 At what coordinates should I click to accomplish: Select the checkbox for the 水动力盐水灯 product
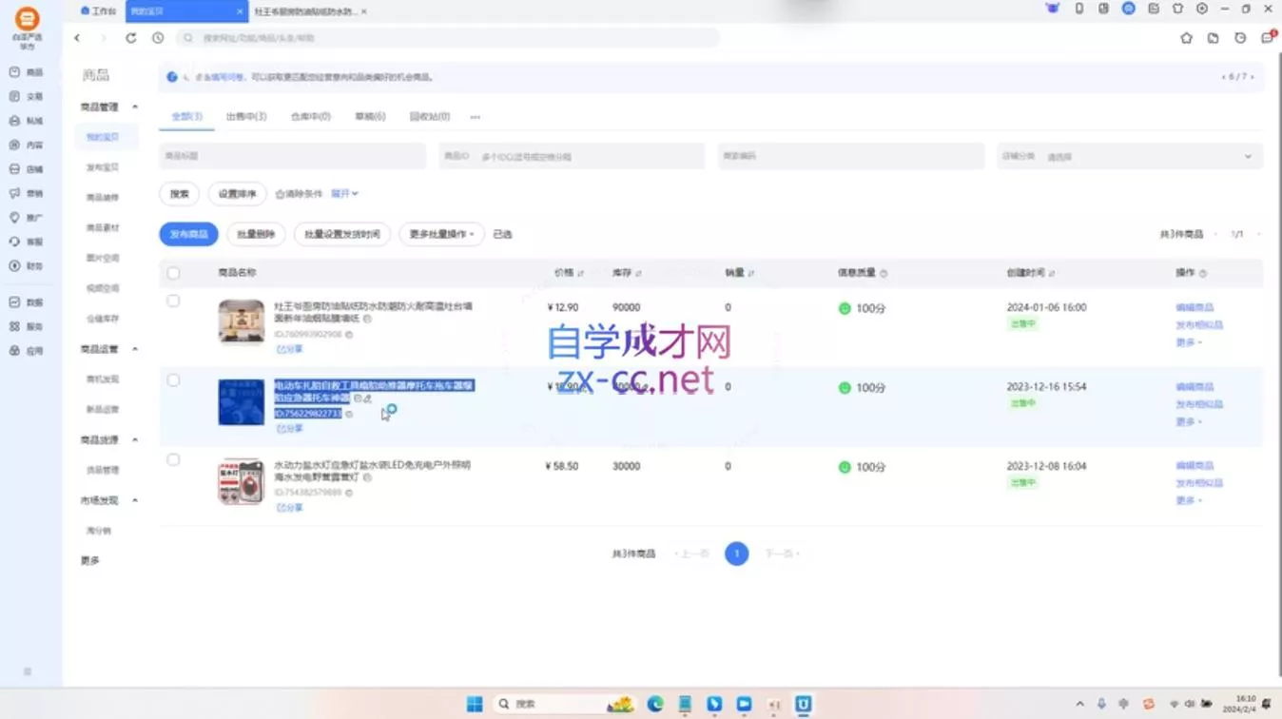(x=174, y=458)
